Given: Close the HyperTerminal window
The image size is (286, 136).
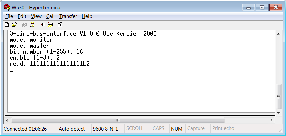Looking at the screenshot, I should tap(276, 7).
